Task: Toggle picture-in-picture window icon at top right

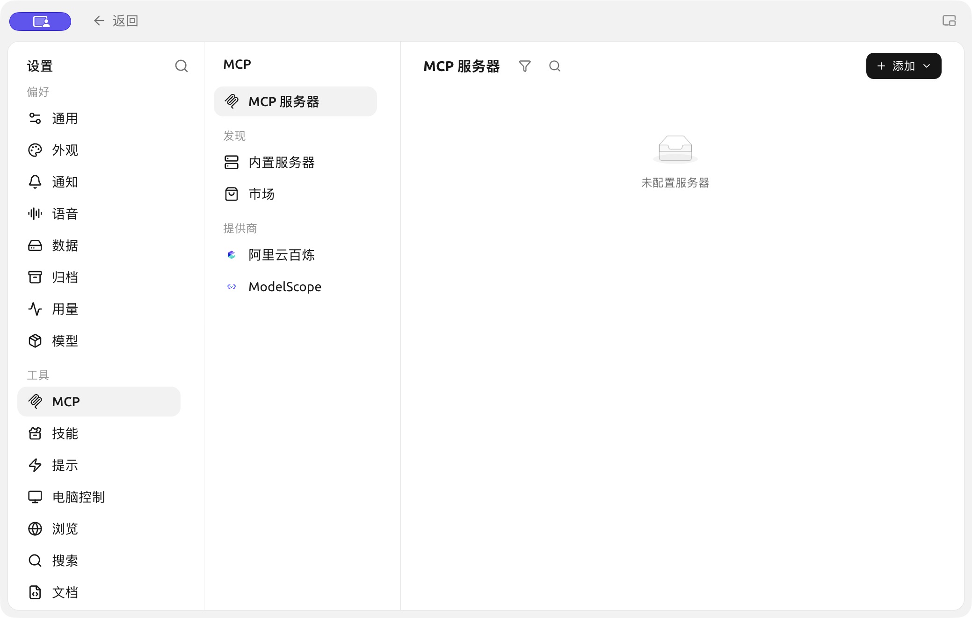Action: (949, 21)
